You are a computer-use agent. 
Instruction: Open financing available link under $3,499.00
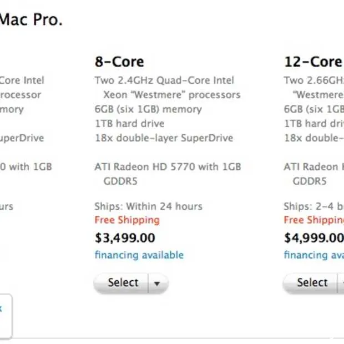[139, 255]
